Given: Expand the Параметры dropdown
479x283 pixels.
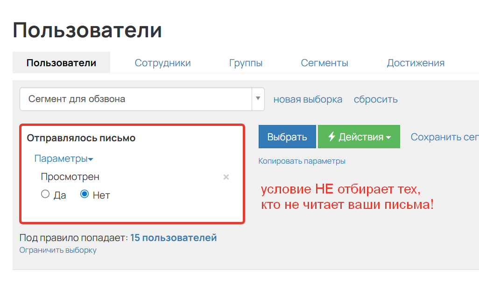Looking at the screenshot, I should (63, 159).
